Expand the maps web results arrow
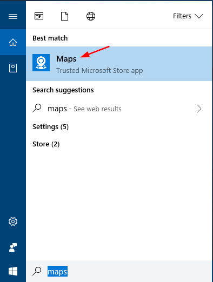213x282 pixels. pos(199,109)
